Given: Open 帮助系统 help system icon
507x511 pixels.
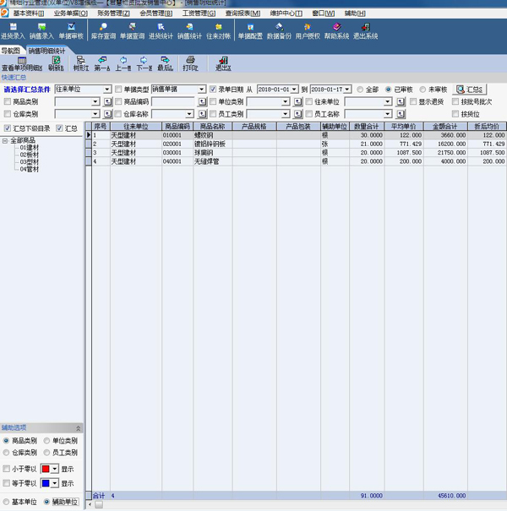Looking at the screenshot, I should tap(335, 31).
